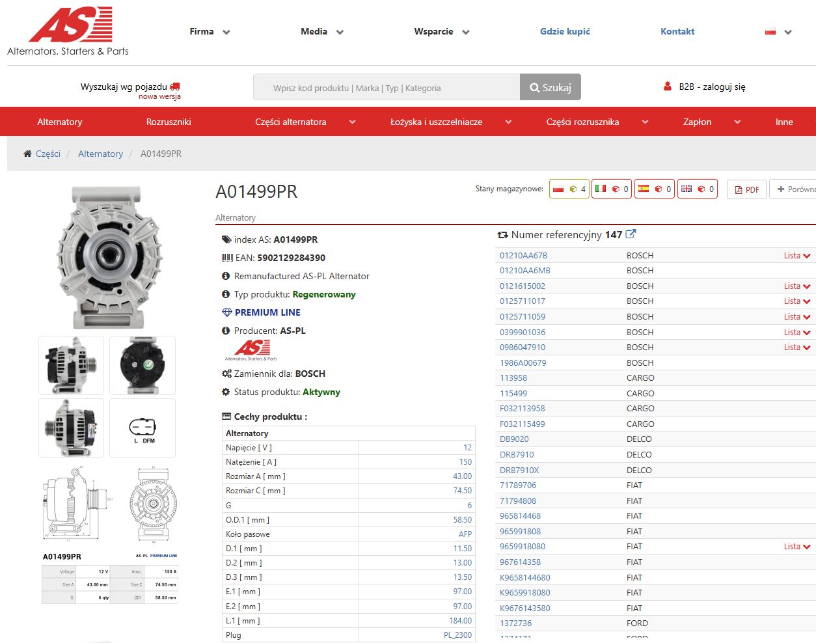
Task: Open FIAT reference 71789706
Action: click(x=517, y=485)
